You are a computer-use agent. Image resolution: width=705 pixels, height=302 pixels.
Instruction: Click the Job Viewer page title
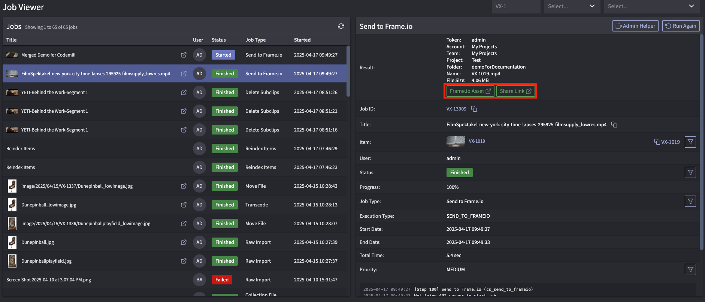(x=24, y=7)
